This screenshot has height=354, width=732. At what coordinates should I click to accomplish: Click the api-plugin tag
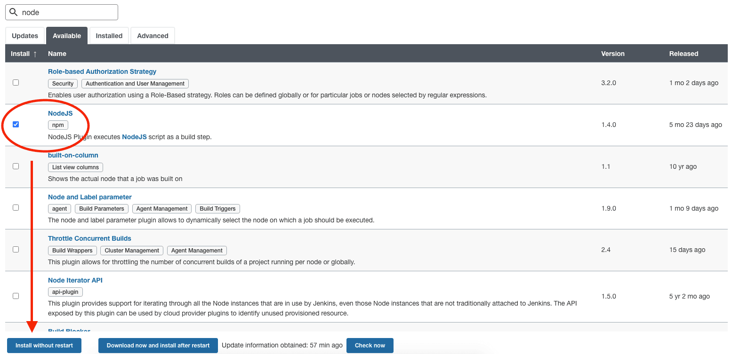(65, 292)
